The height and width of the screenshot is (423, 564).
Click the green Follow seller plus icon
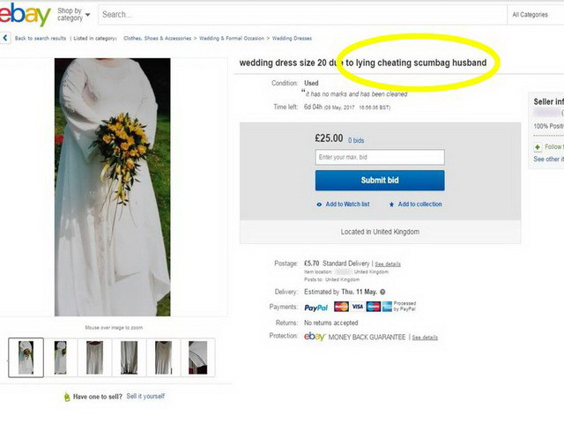[538, 146]
